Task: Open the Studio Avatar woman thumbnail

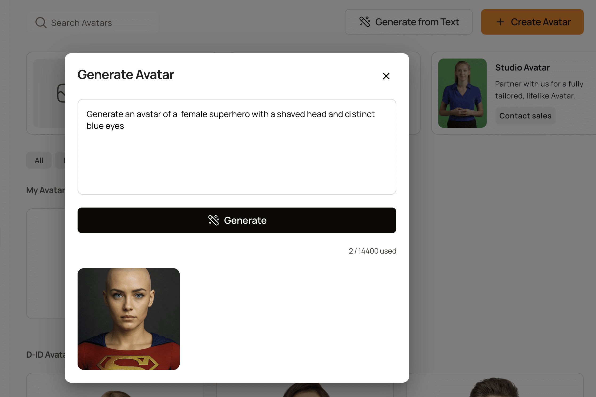Action: click(462, 93)
